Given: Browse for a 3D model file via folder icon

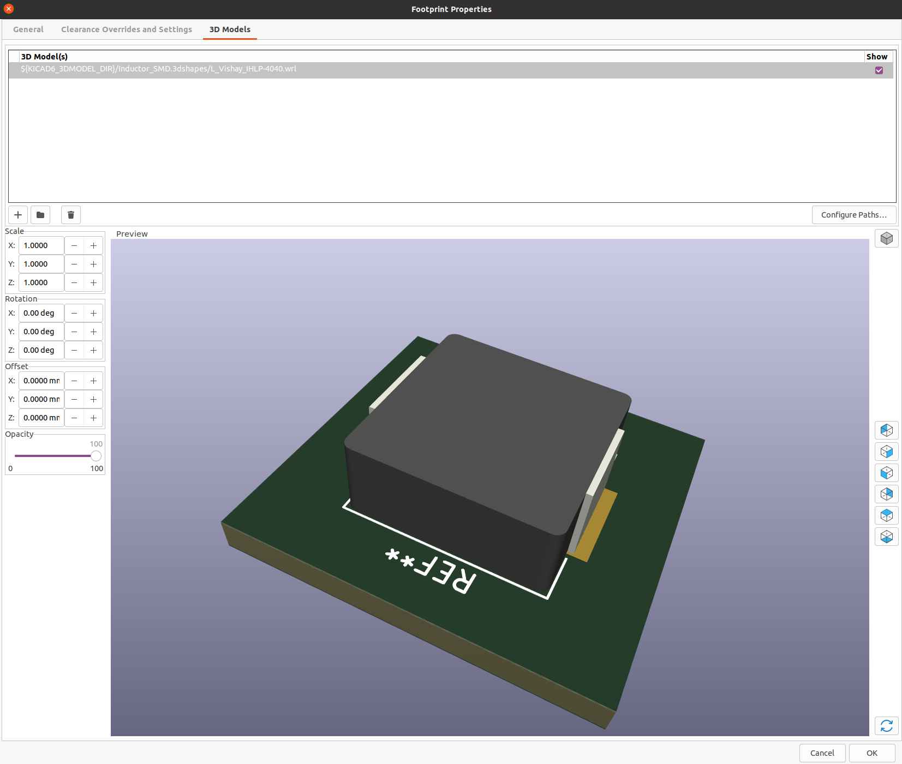Looking at the screenshot, I should pos(40,215).
